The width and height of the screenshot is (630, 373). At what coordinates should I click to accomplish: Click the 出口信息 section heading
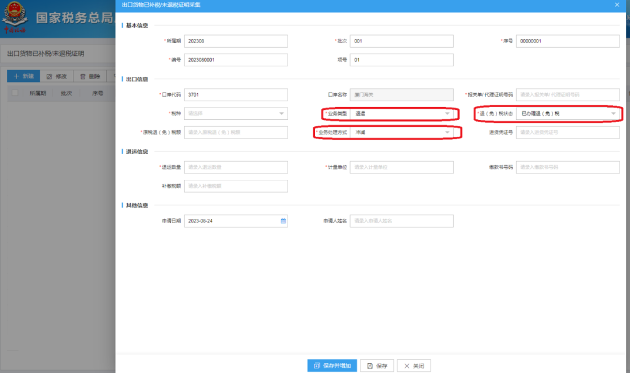[137, 79]
